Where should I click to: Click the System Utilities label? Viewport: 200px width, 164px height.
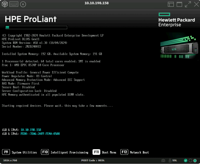(24, 152)
